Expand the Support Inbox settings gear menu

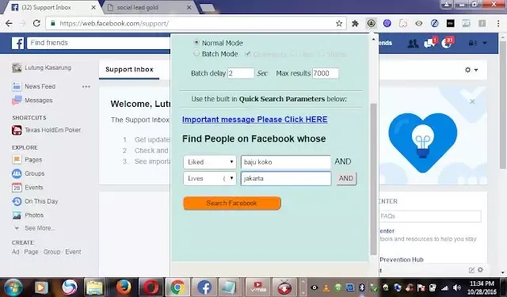coord(471,70)
